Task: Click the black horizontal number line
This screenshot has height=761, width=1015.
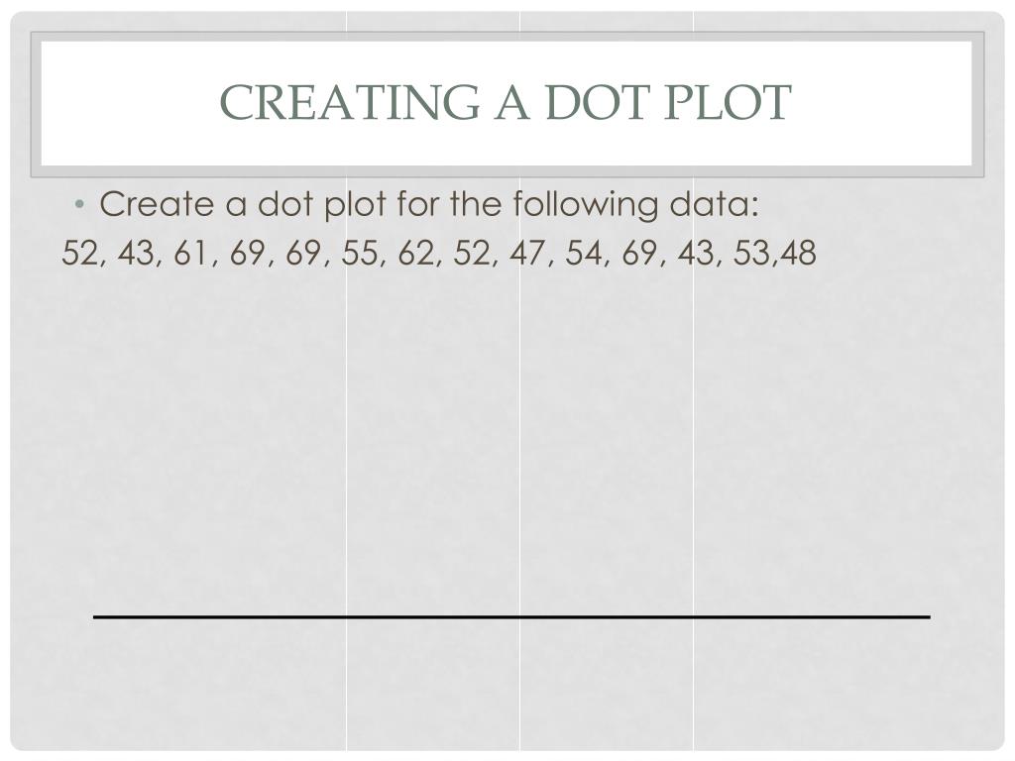Action: click(x=511, y=616)
